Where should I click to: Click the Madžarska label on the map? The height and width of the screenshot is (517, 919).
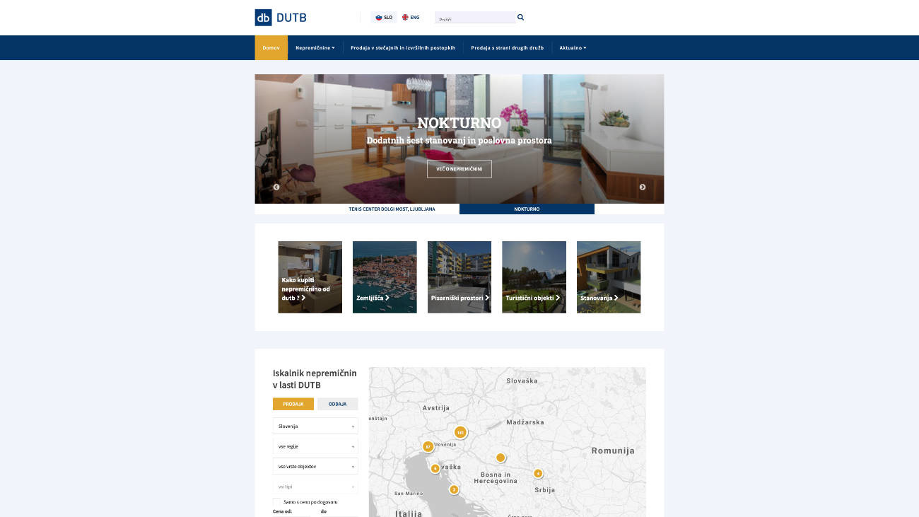525,422
